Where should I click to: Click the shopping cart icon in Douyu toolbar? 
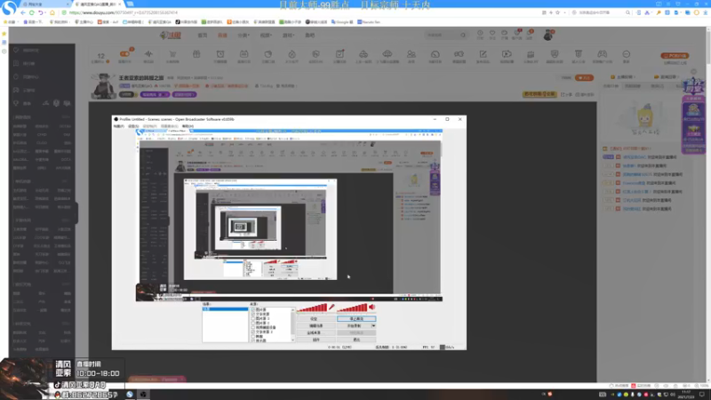coord(172,54)
